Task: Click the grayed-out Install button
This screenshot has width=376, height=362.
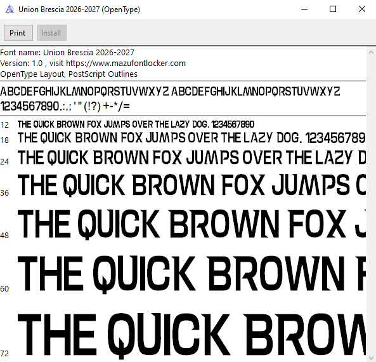Action: coord(52,32)
